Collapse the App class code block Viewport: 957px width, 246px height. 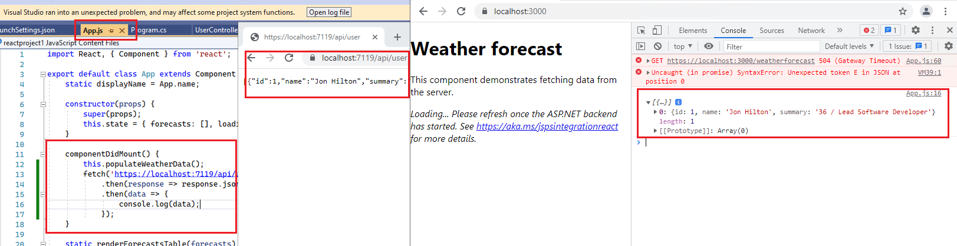(43, 74)
